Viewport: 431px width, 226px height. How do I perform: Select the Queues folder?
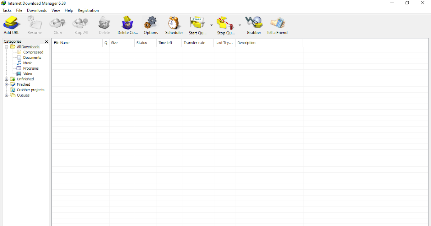tap(23, 95)
